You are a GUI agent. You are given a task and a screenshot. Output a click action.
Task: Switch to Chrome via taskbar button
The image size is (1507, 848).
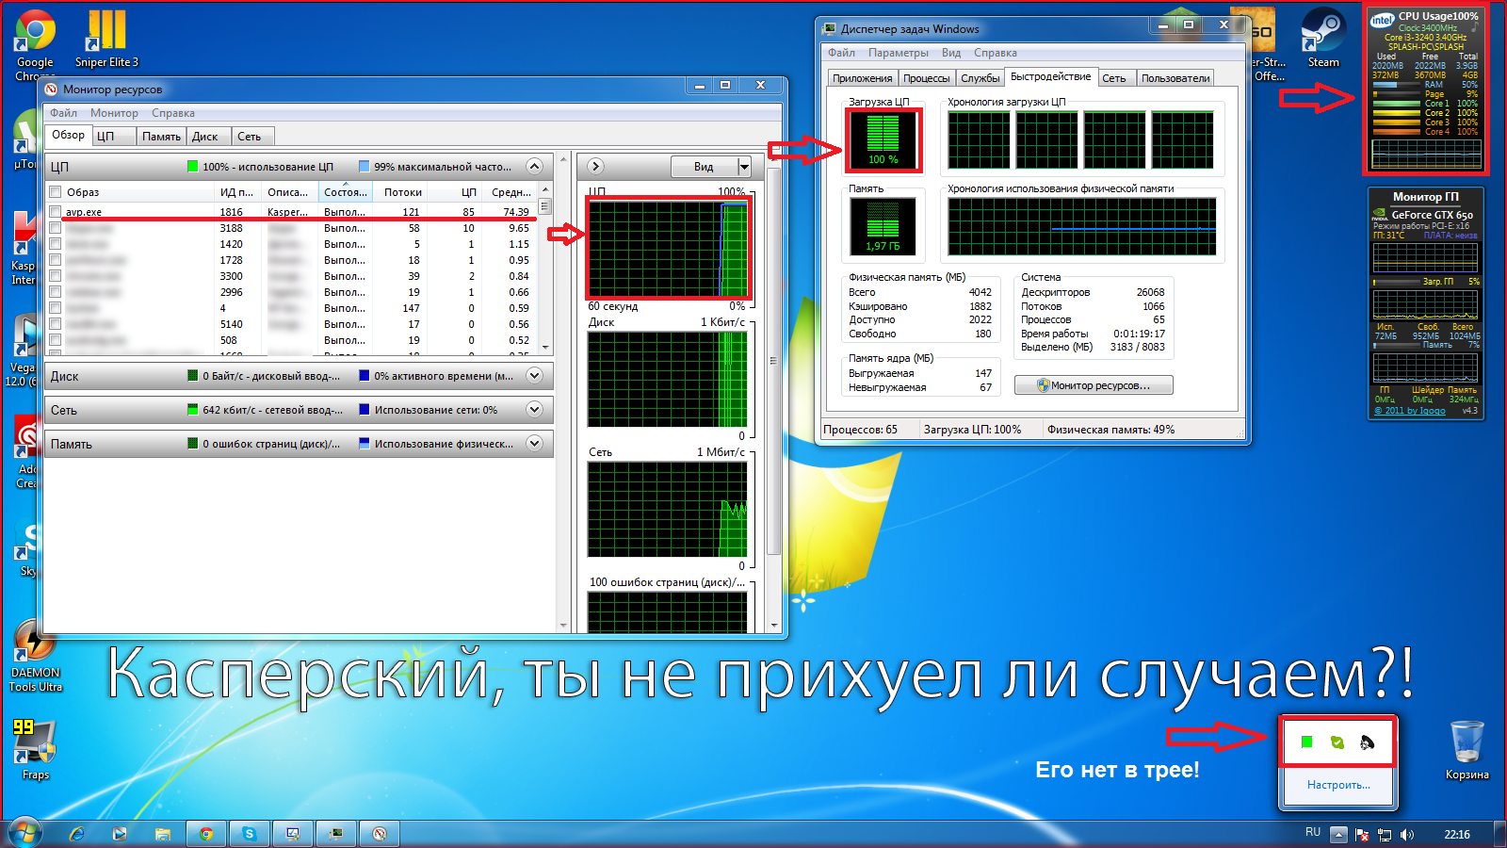206,834
